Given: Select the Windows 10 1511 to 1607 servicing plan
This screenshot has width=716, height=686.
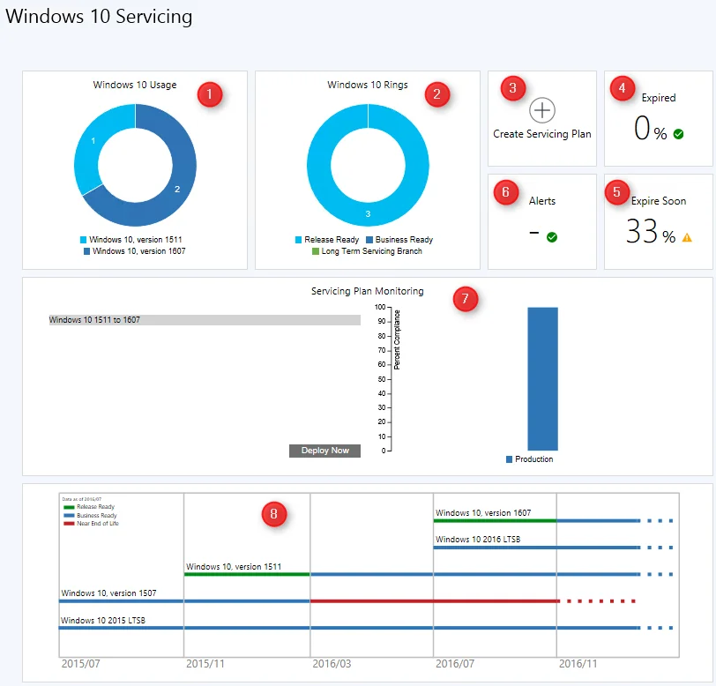Looking at the screenshot, I should pos(205,320).
